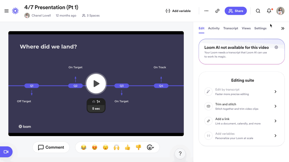Collapse the right sidebar panel
The image size is (289, 162).
click(282, 29)
